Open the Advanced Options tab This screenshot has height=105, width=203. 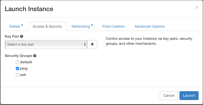point(150,26)
